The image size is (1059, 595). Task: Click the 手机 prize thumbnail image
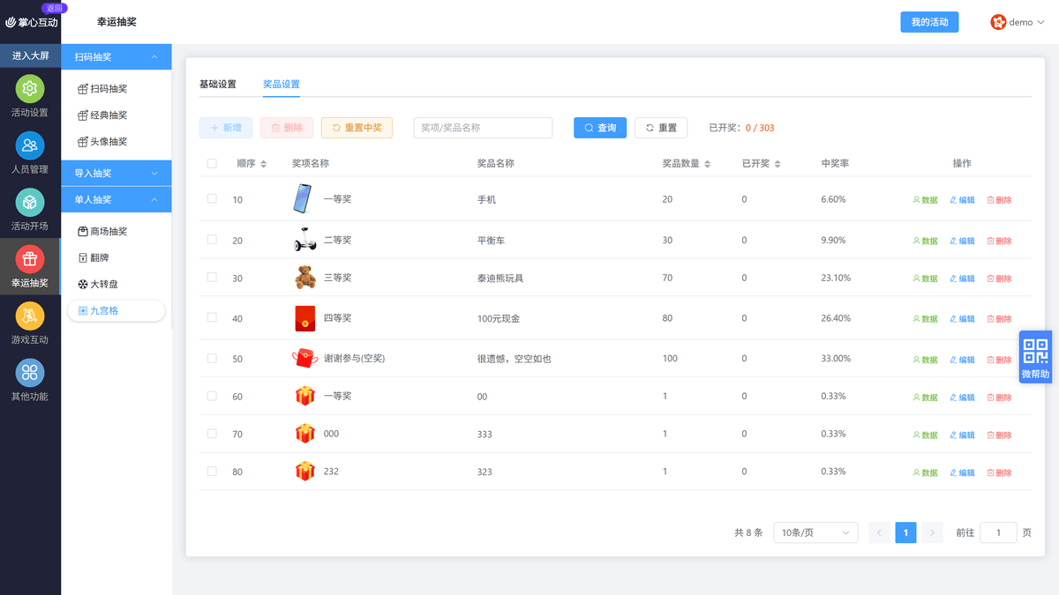[x=303, y=199]
